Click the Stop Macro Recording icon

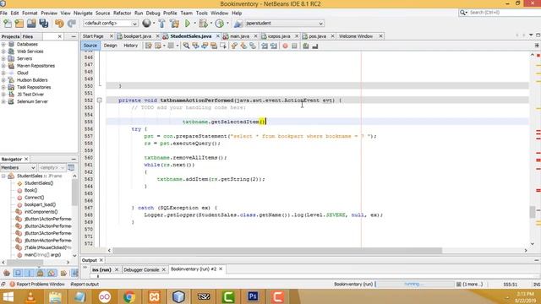294,46
